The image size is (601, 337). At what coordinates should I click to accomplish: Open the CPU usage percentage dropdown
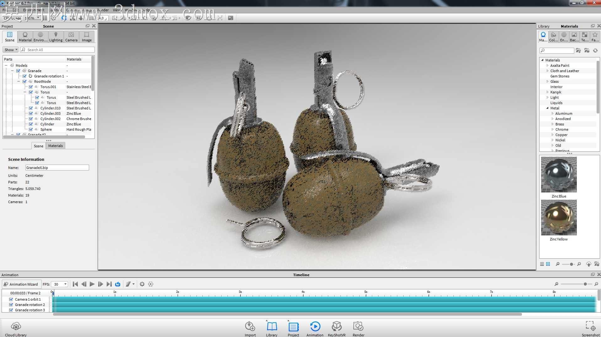click(33, 18)
